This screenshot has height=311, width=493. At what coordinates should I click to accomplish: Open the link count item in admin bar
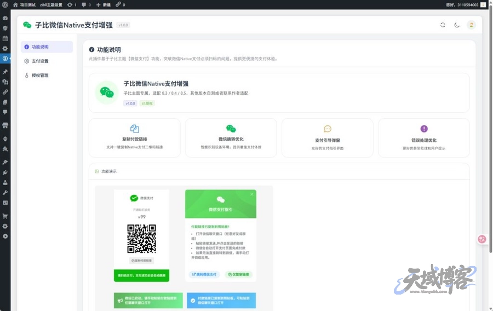(121, 5)
